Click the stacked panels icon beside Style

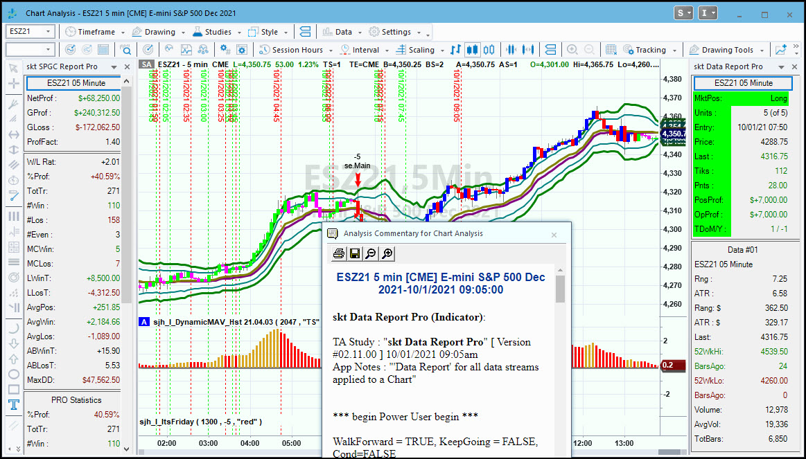[306, 32]
